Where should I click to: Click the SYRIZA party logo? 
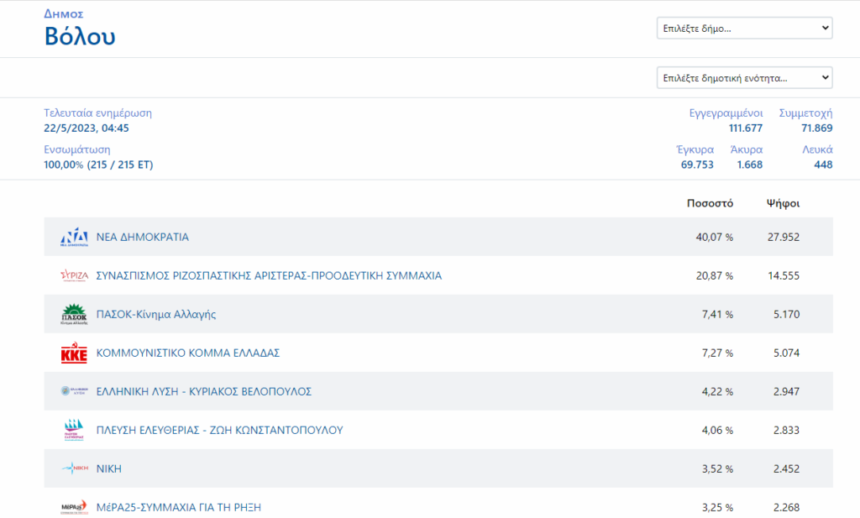74,275
